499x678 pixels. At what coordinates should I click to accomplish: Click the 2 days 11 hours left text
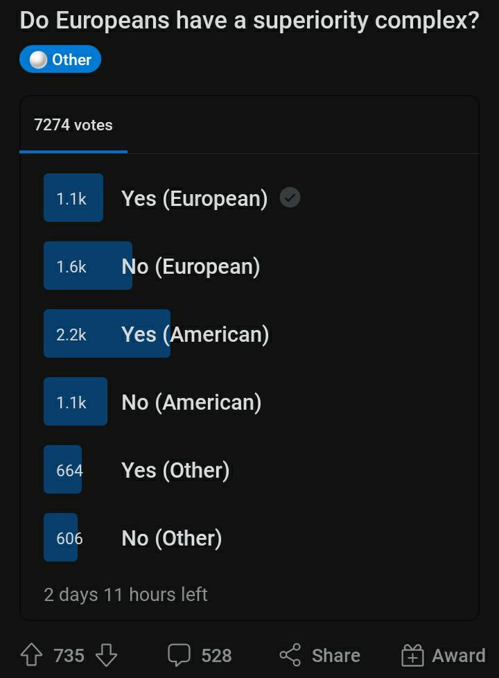125,595
